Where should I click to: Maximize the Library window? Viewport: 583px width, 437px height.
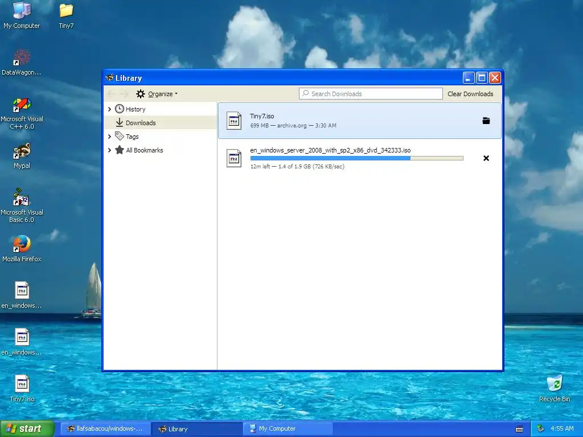click(x=482, y=77)
